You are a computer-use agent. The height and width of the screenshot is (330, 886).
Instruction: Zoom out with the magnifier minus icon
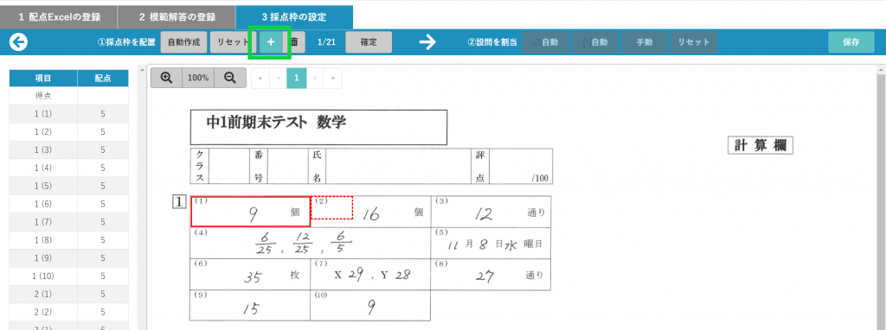pos(230,78)
